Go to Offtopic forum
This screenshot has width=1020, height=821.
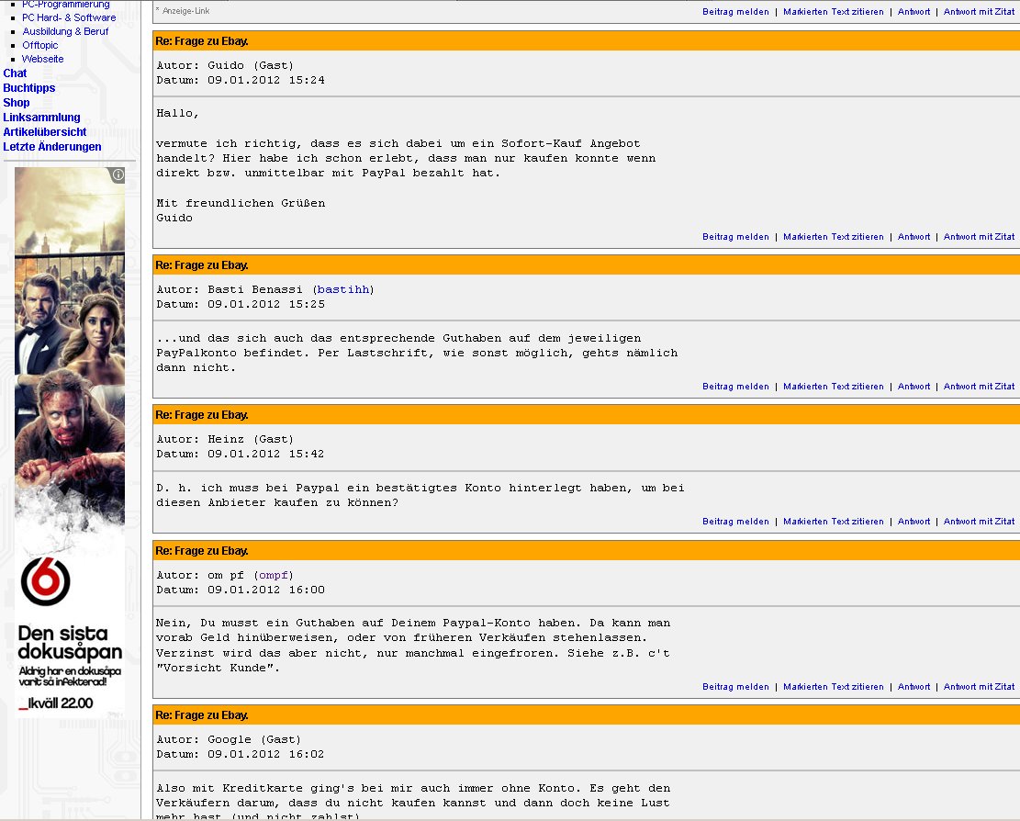point(39,45)
